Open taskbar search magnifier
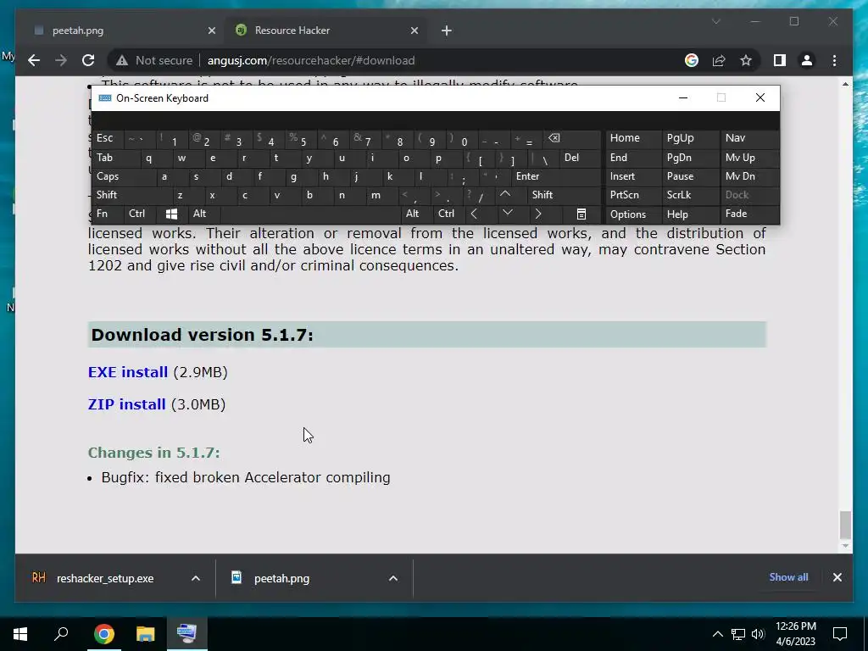This screenshot has height=651, width=868. click(61, 634)
